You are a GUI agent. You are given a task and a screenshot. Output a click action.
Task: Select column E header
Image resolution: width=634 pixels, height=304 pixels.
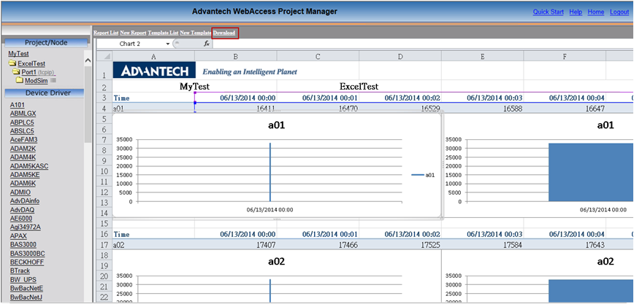click(482, 56)
